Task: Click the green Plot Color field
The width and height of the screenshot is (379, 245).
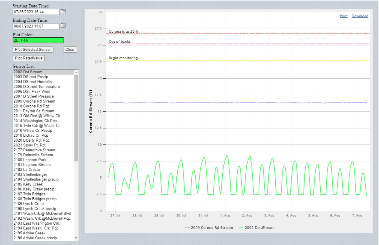Action: click(x=38, y=40)
